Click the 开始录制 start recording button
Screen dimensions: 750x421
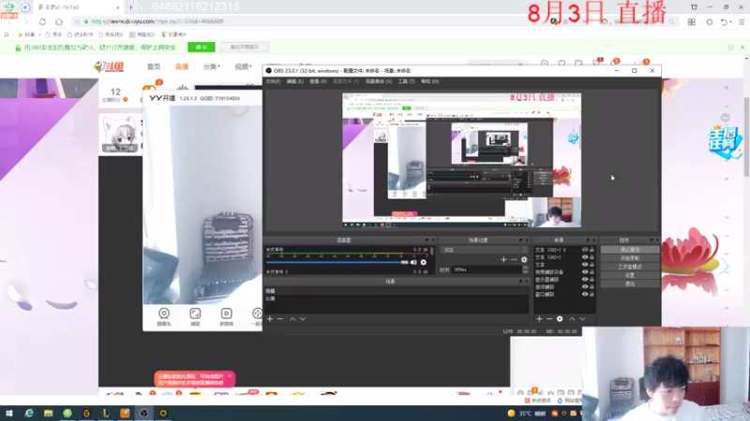629,258
